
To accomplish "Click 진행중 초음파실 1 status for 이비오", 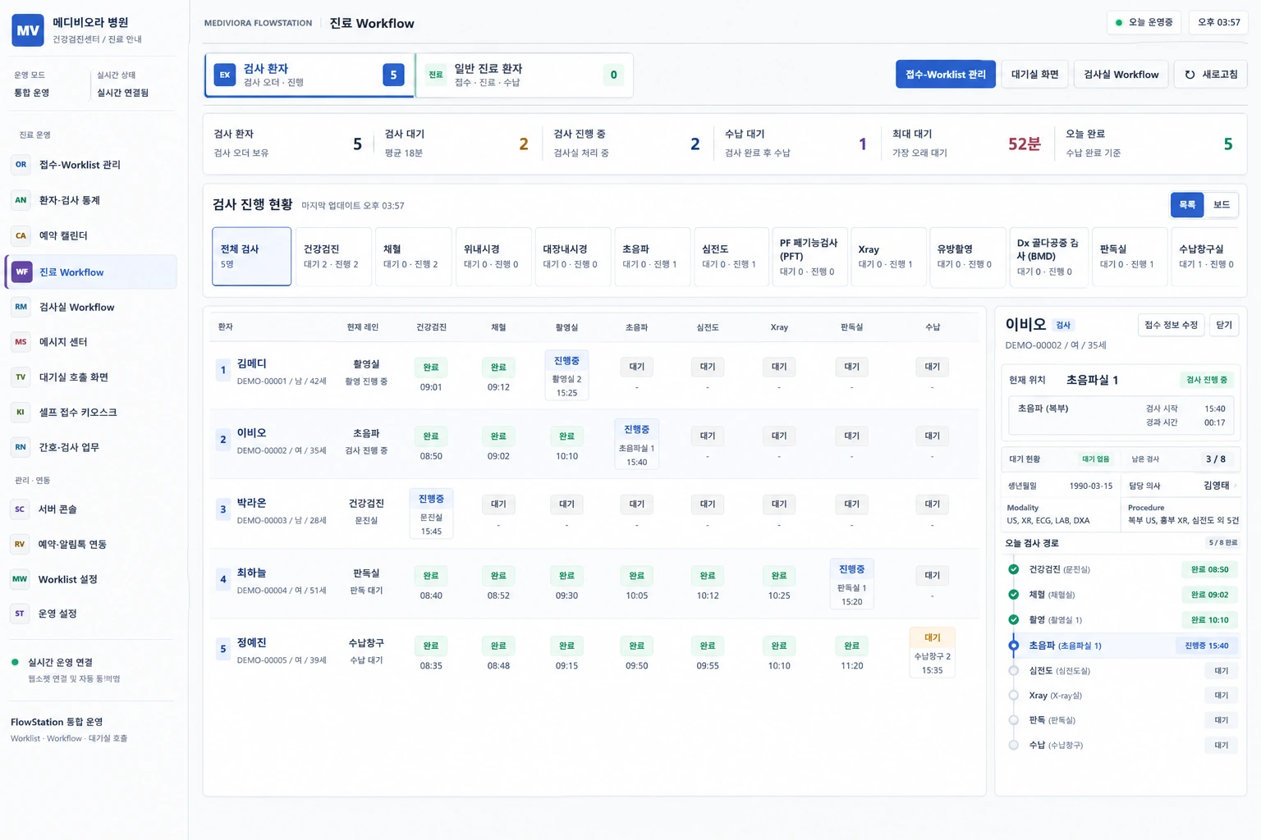I will coord(636,444).
